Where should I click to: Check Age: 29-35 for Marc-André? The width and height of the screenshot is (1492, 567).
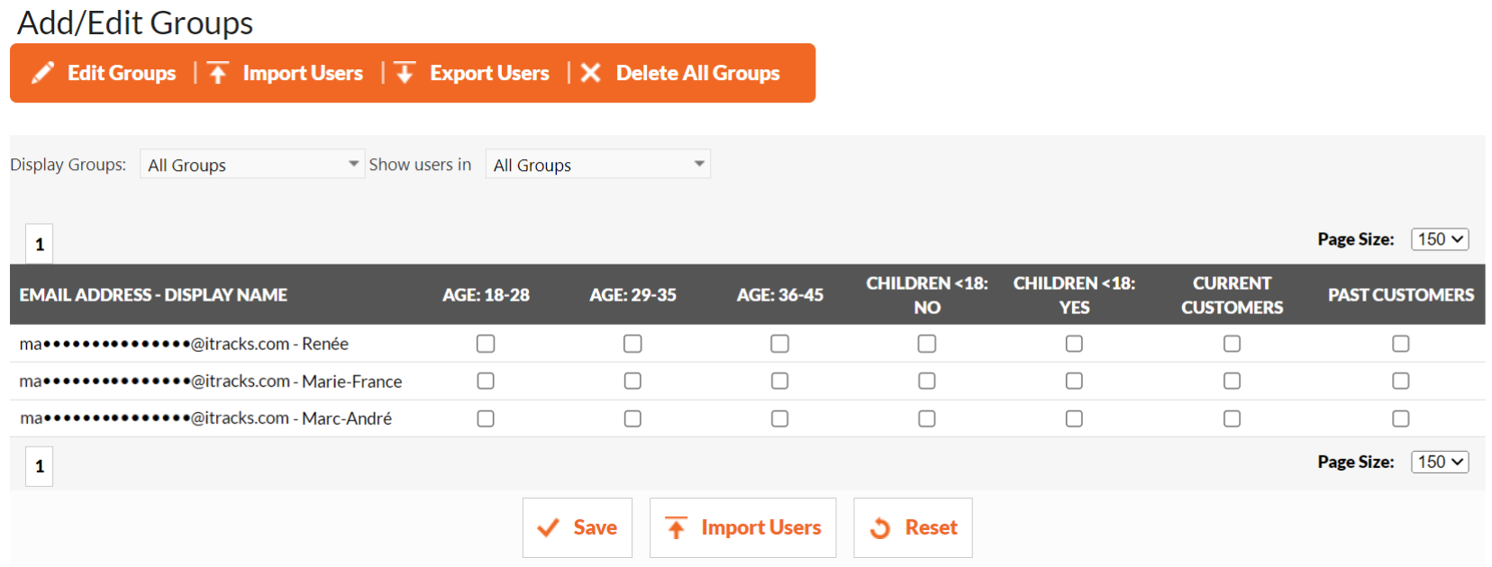[x=632, y=418]
